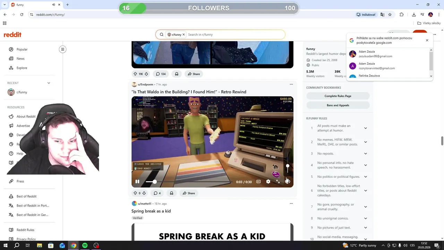444x250 pixels.
Task: Upvote the post with 11K votes
Action: (135, 74)
